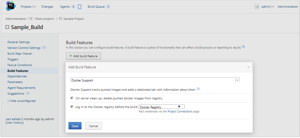
Task: Click the agents status box icon
Action: pos(80,7)
